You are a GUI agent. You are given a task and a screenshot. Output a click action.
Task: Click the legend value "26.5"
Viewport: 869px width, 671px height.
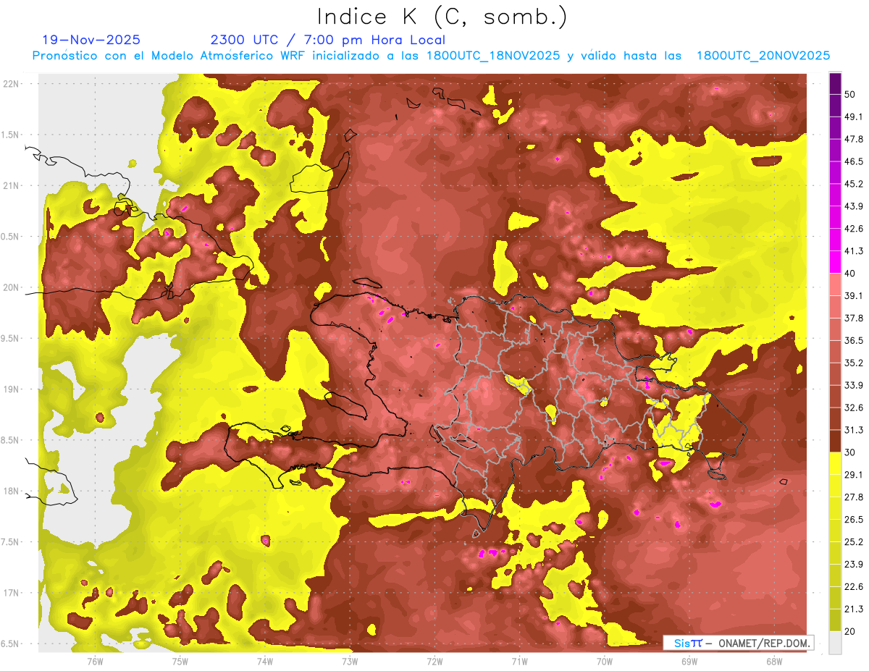[x=854, y=520]
